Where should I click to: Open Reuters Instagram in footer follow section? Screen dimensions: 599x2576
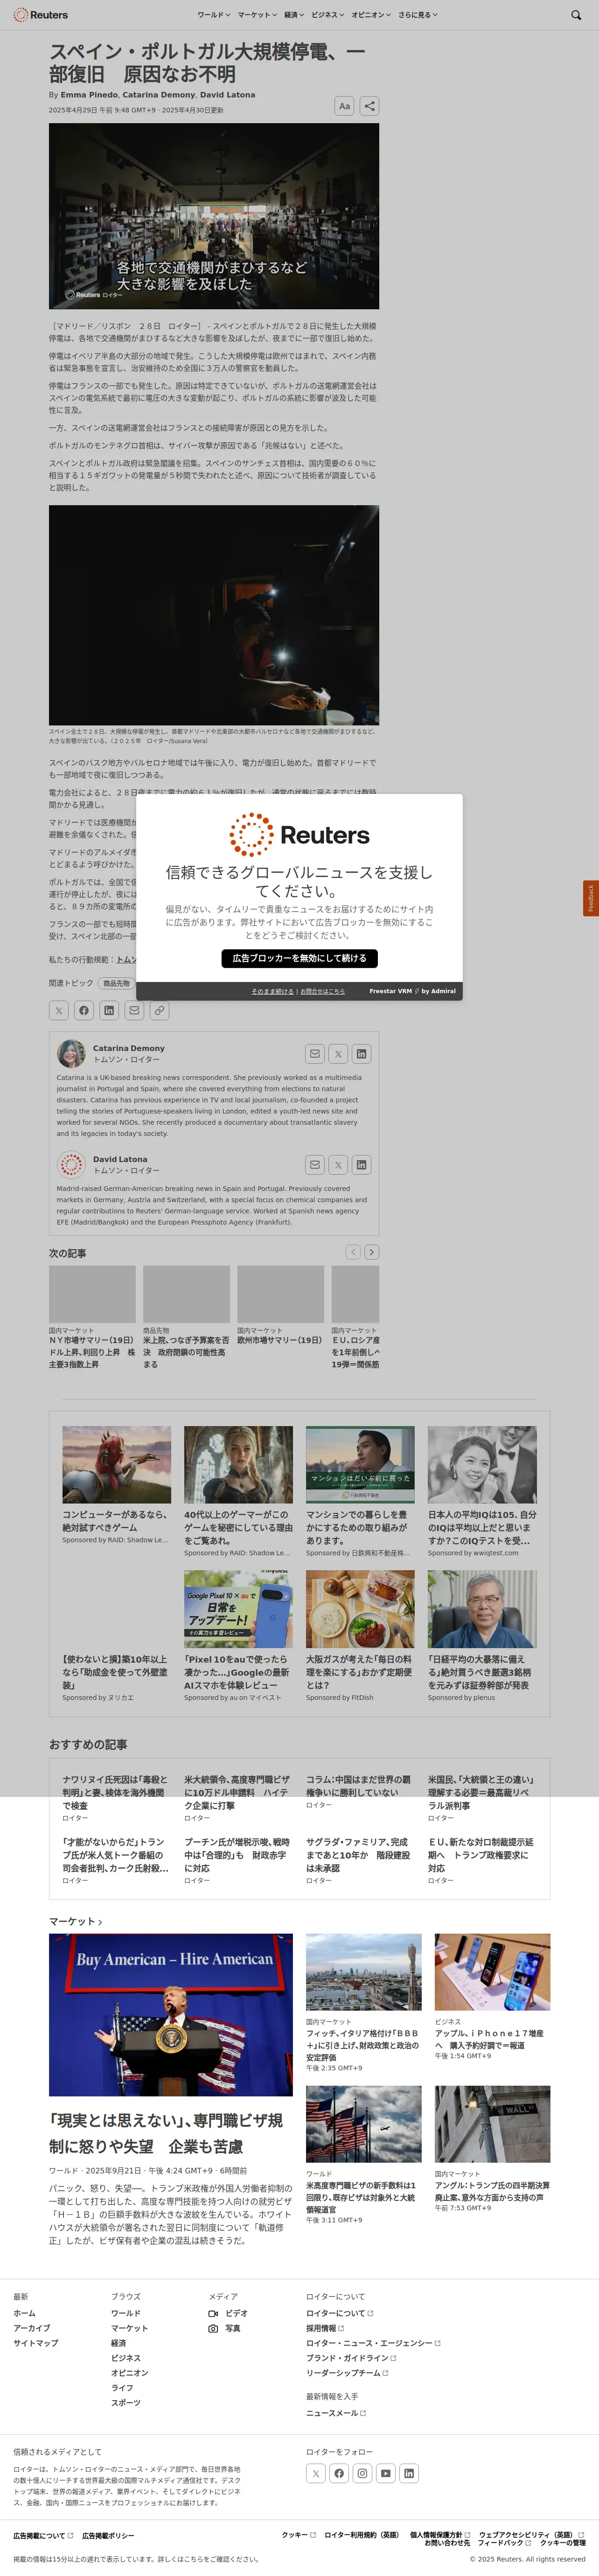click(362, 2473)
